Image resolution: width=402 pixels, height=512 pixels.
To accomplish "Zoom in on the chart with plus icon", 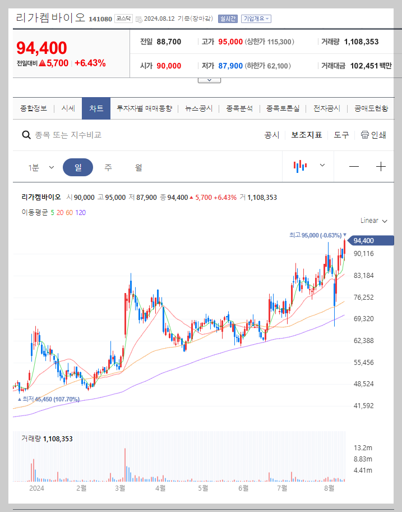I will pyautogui.click(x=381, y=166).
